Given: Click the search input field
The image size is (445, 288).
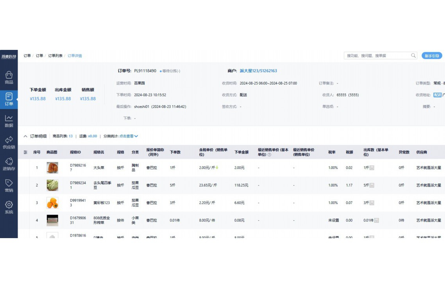Looking at the screenshot, I should coord(377,56).
